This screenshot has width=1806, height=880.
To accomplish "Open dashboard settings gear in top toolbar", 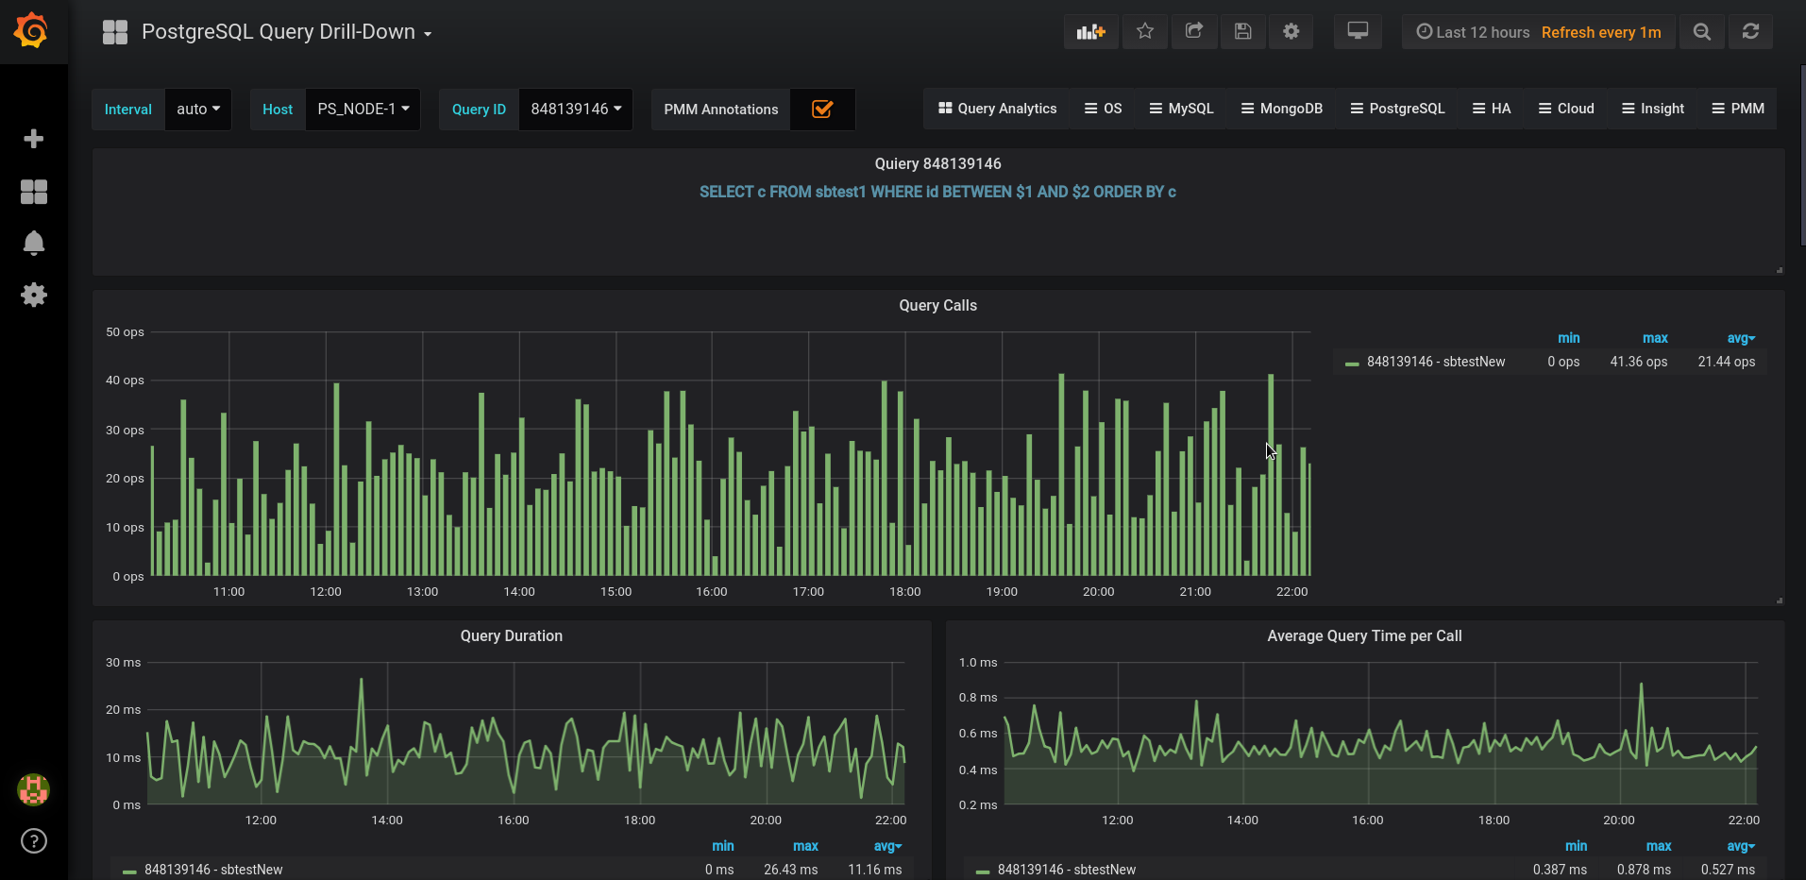I will pos(1291,32).
